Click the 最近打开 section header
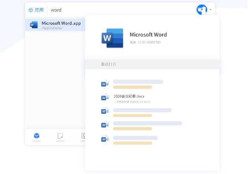Image resolution: width=252 pixels, height=174 pixels. (x=109, y=64)
